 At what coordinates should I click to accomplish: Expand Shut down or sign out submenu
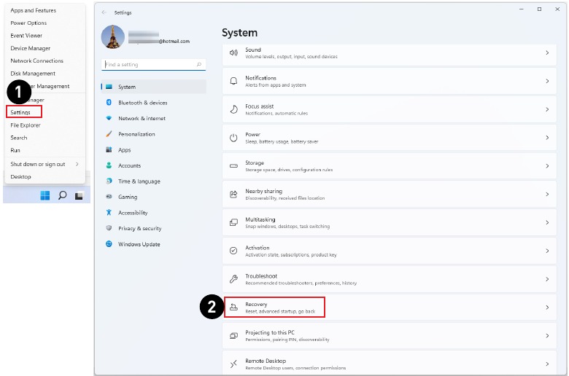click(77, 164)
